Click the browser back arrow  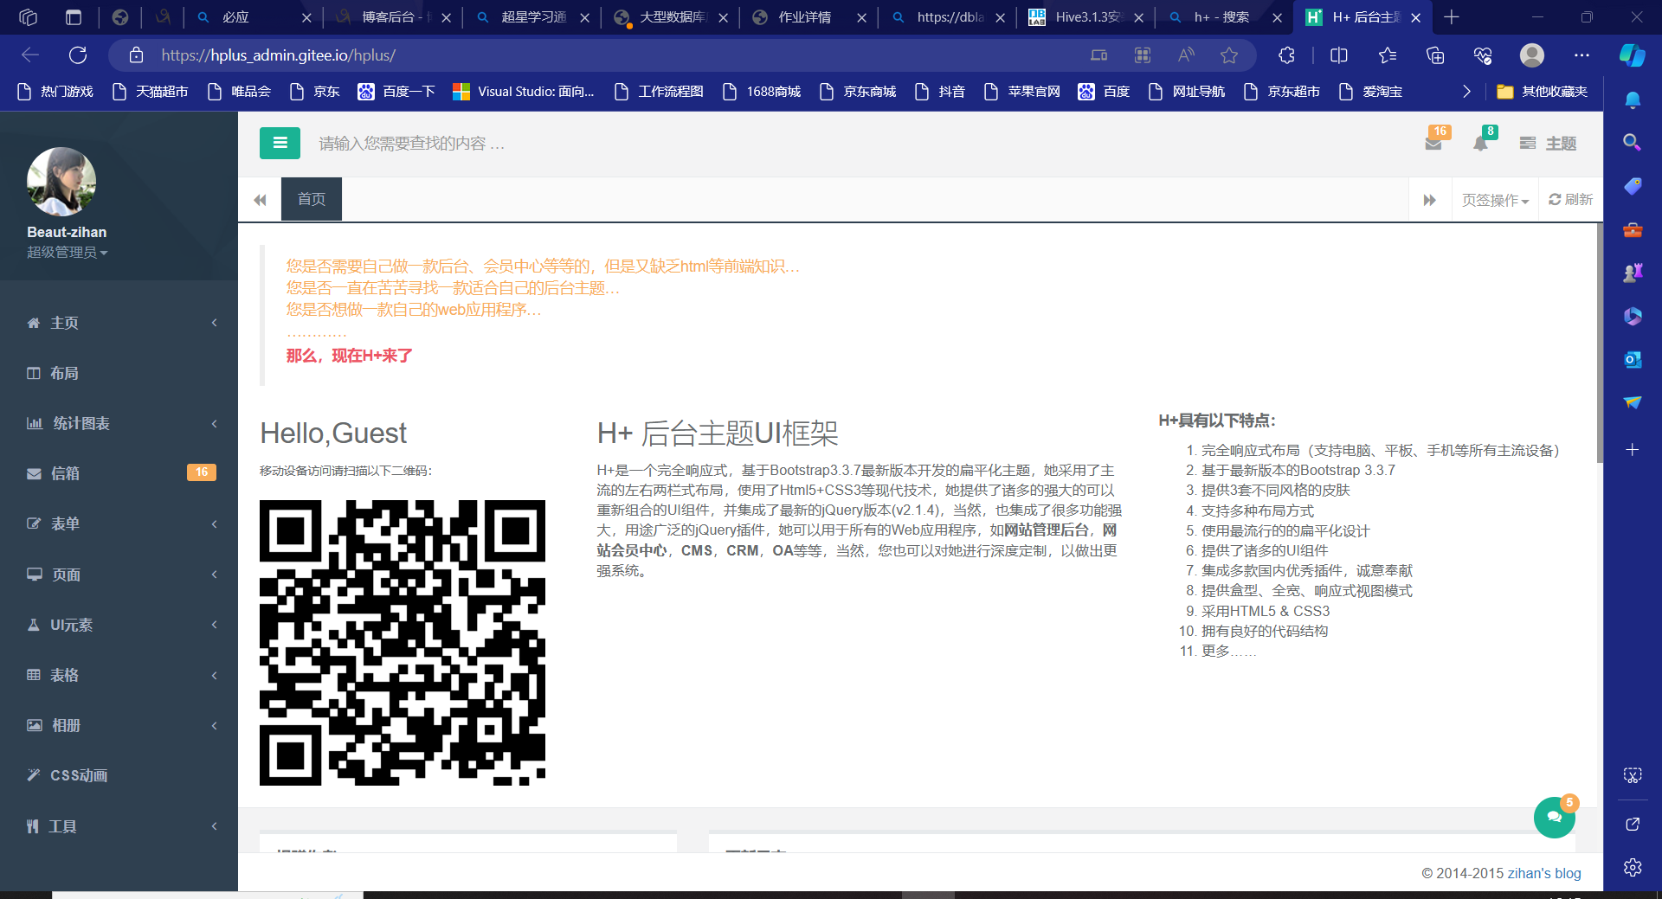[30, 55]
